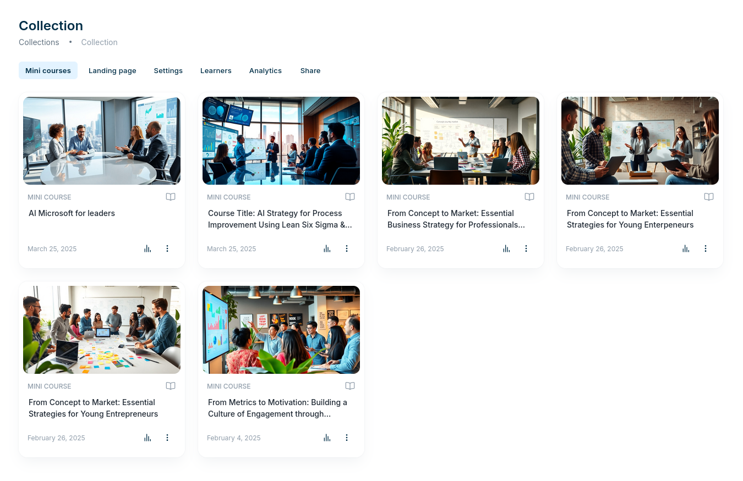View analytics chart icon for AI Strategy for Process Improvement
The width and height of the screenshot is (743, 481).
327,248
